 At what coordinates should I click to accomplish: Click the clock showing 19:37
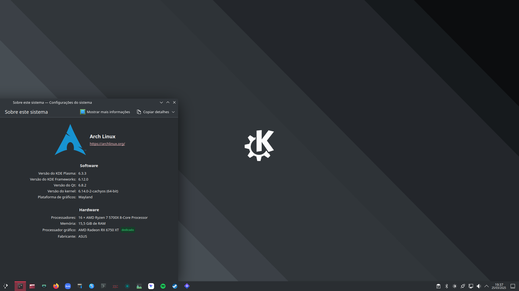click(x=499, y=286)
